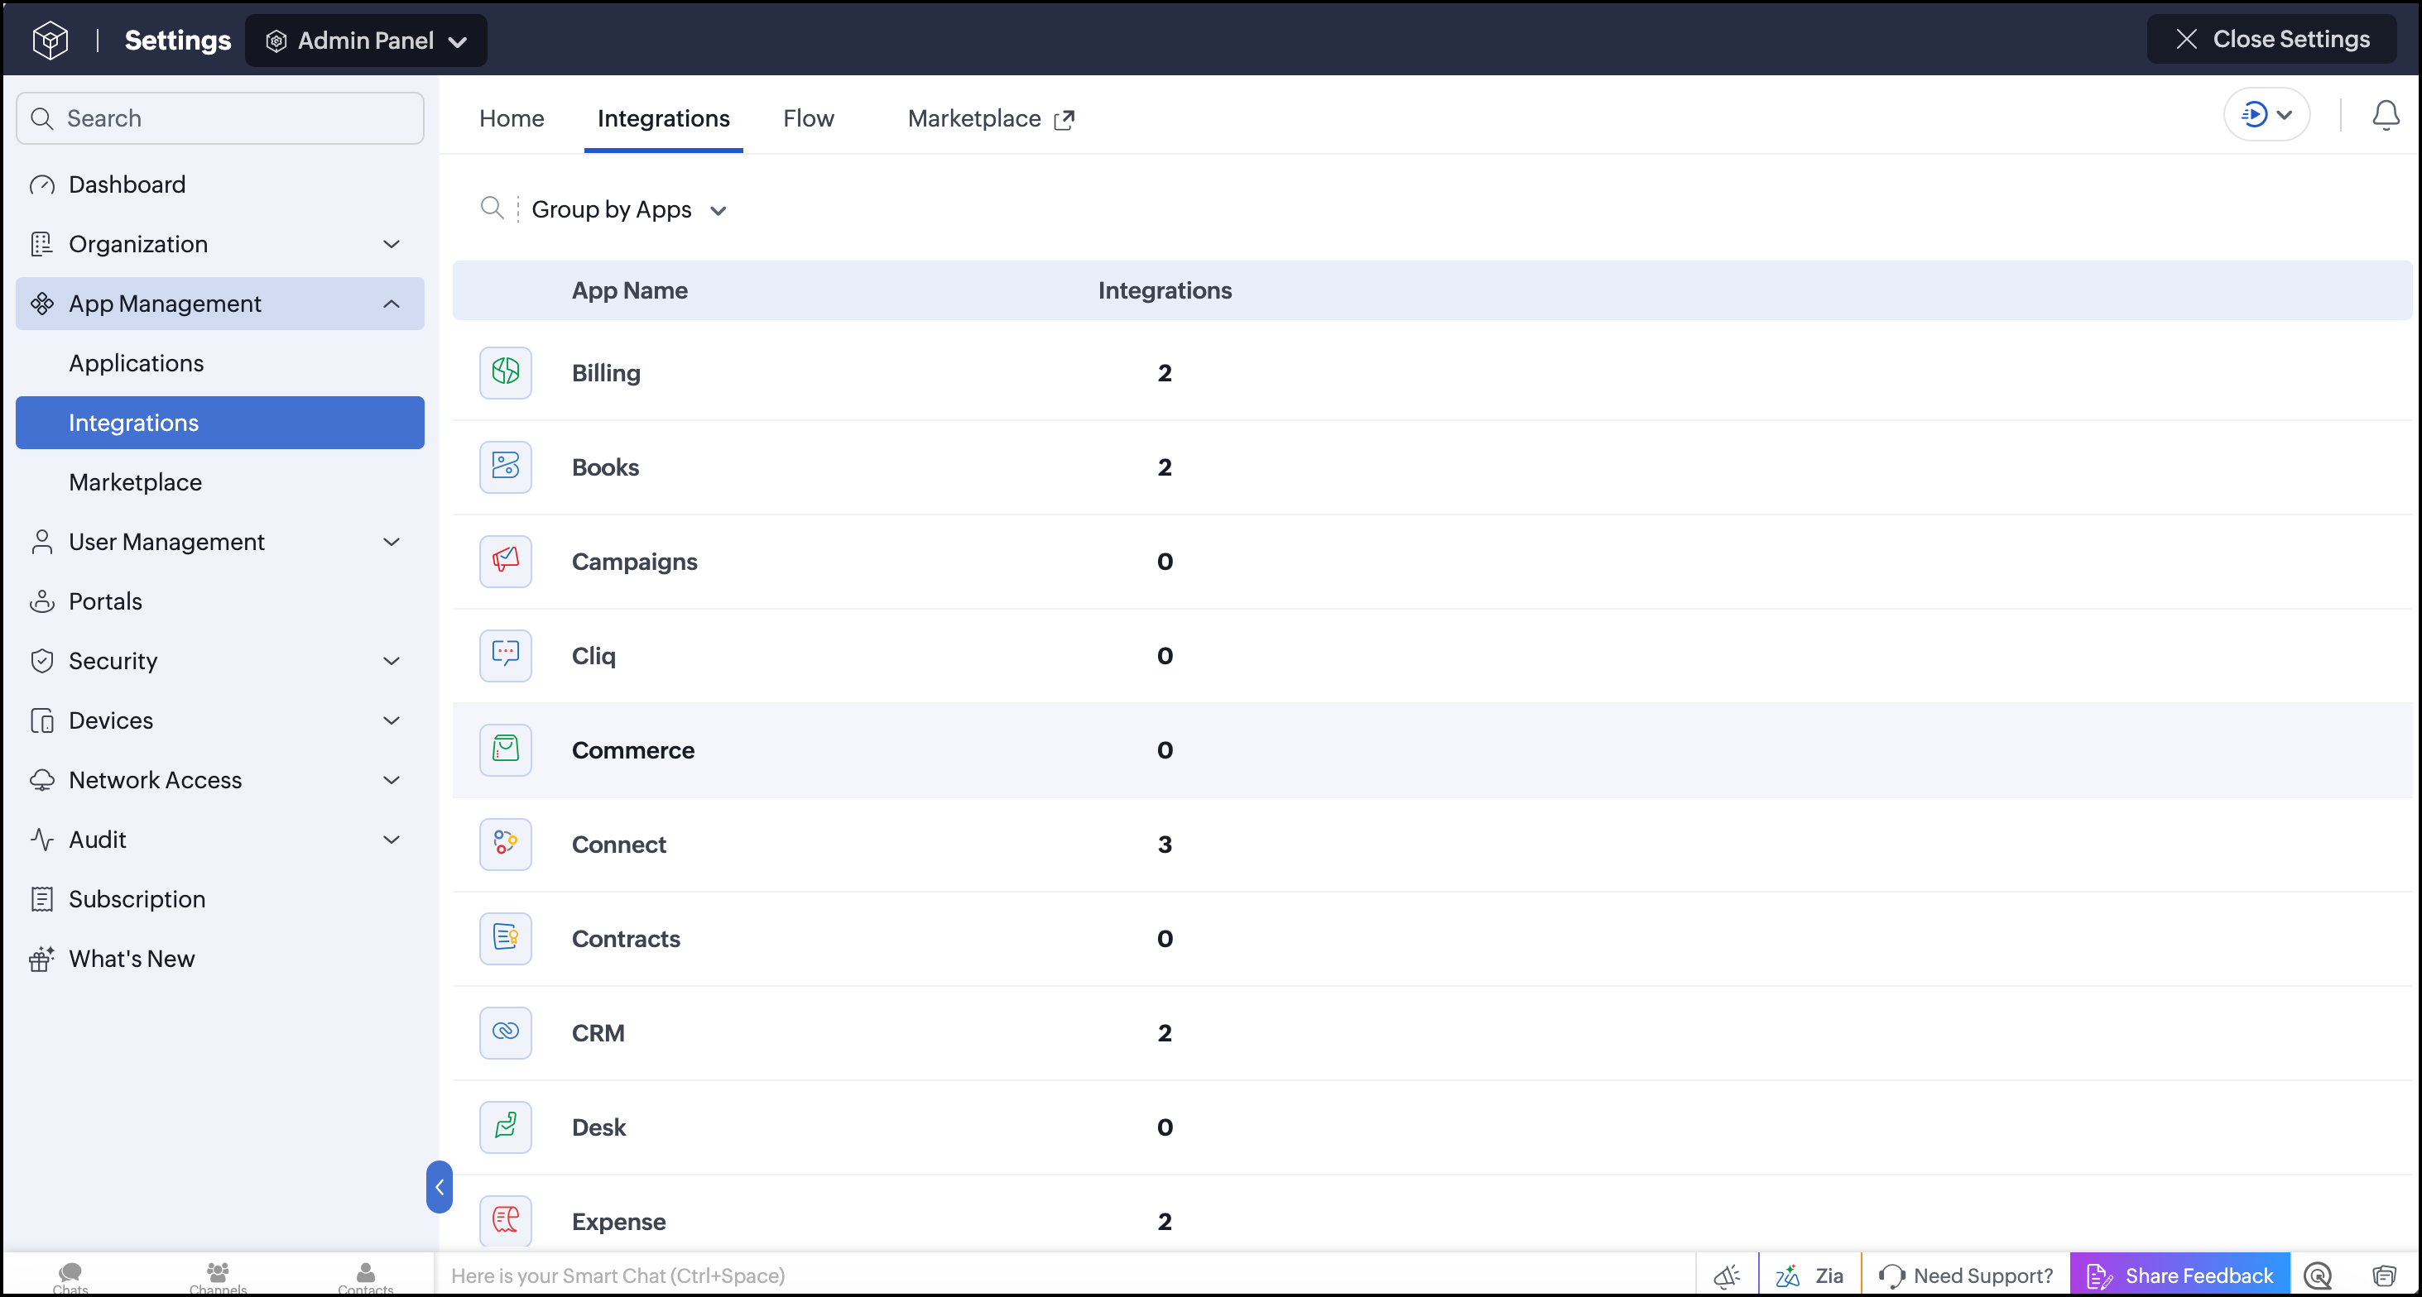Viewport: 2422px width, 1297px height.
Task: Focus the sidebar Search field
Action: pyautogui.click(x=220, y=118)
